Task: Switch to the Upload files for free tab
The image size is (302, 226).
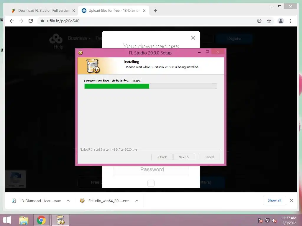Action: pos(114,11)
